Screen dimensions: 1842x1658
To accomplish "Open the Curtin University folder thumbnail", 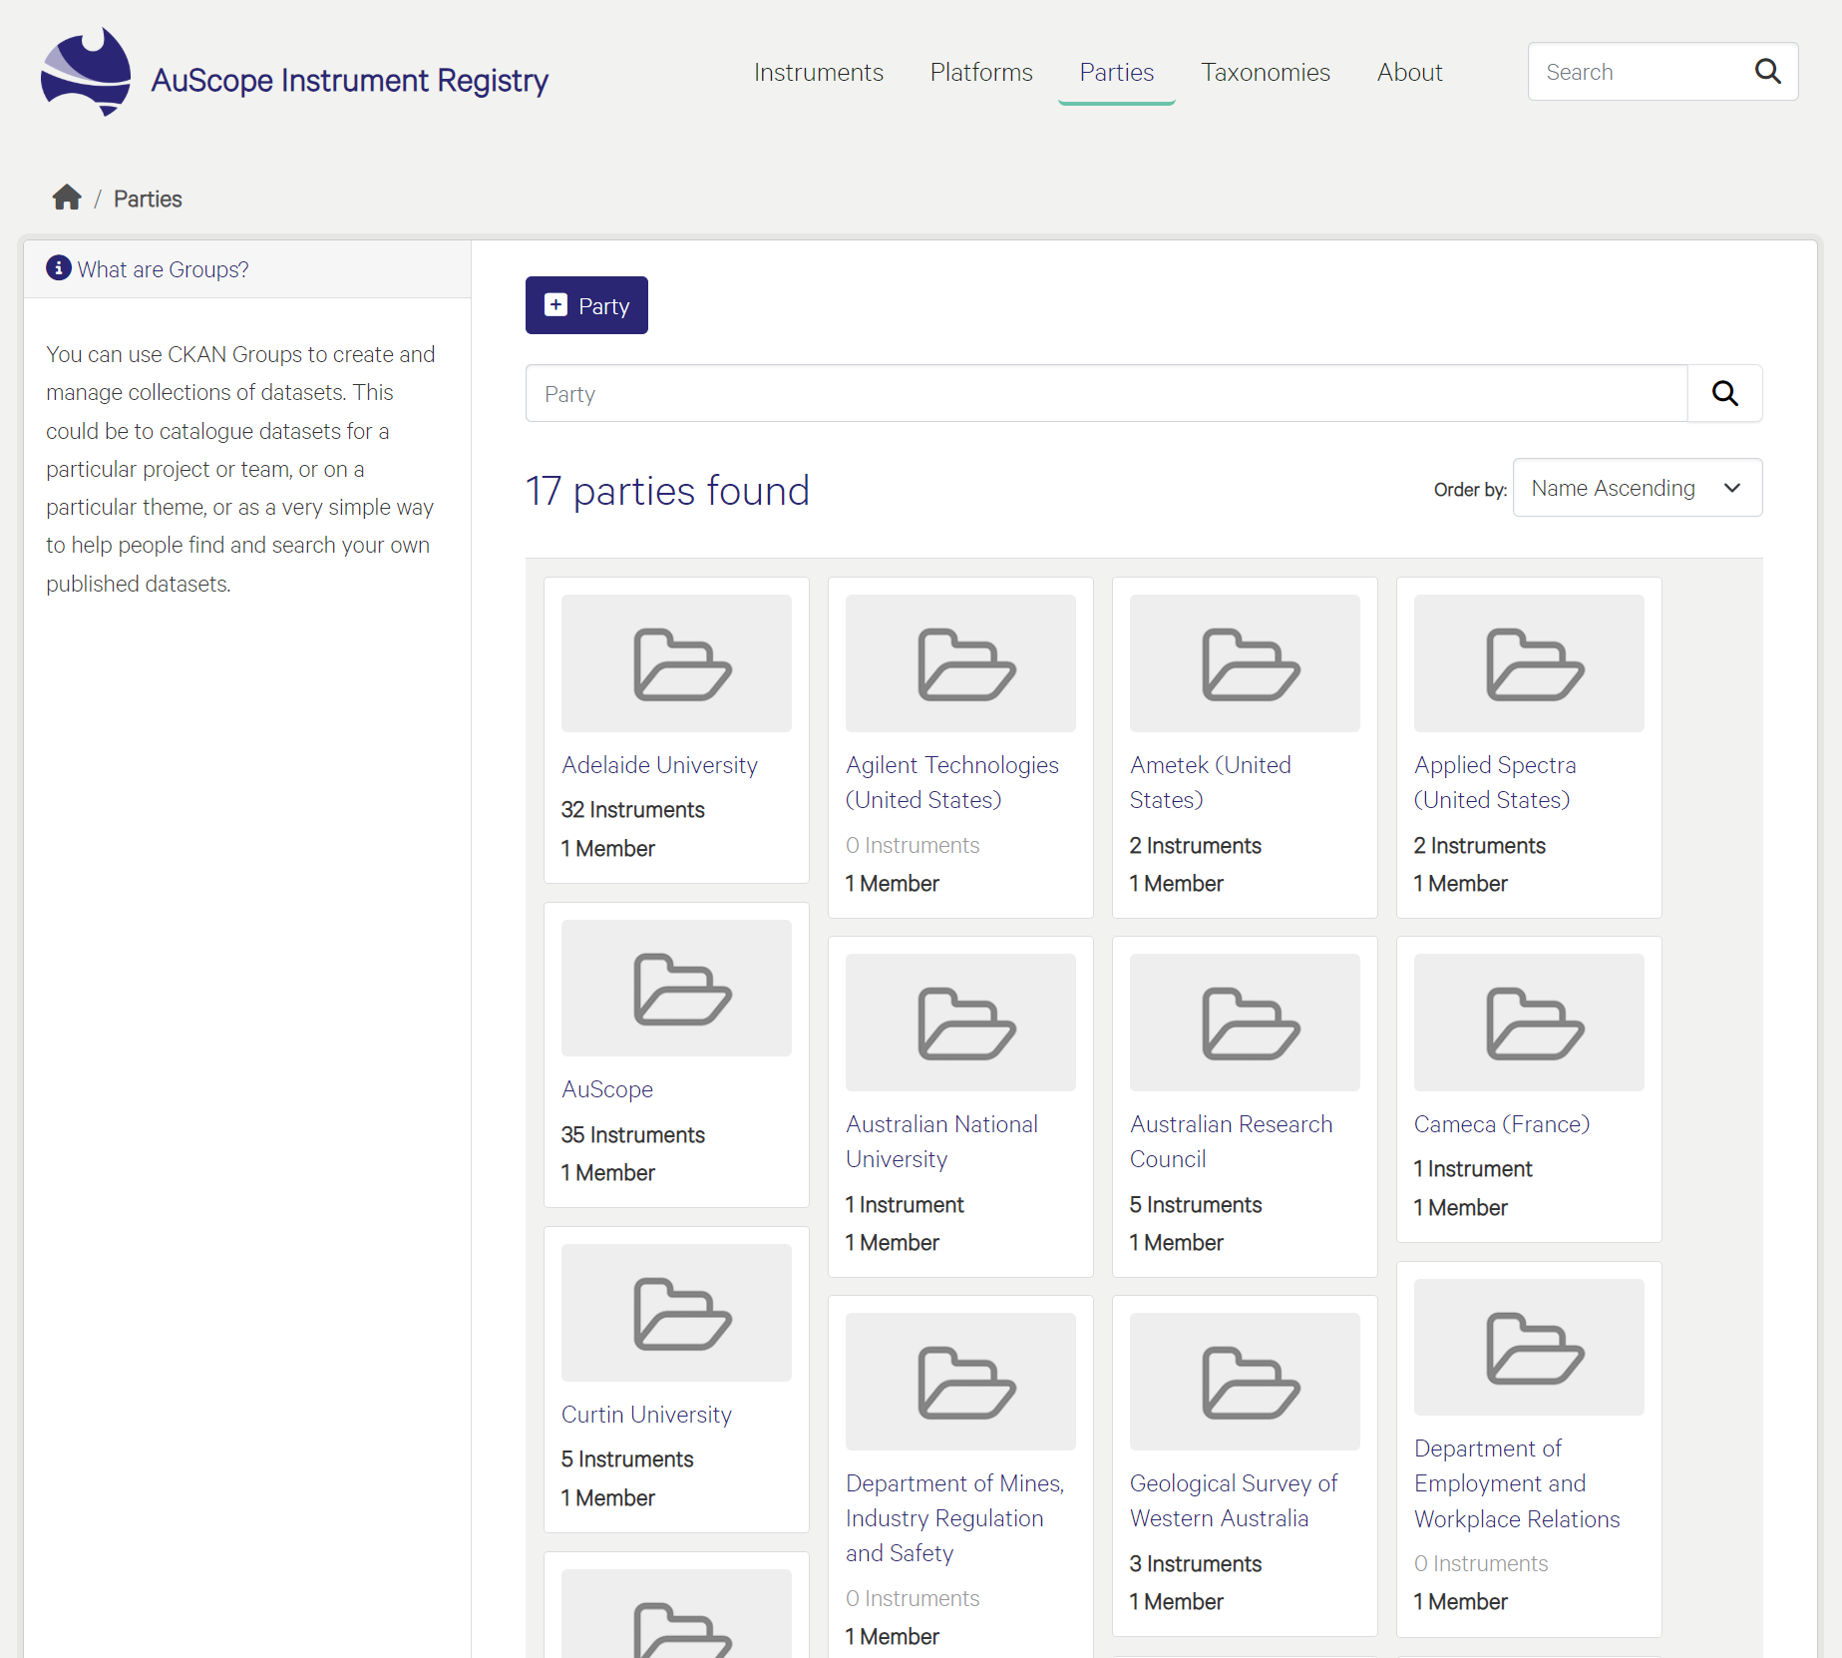I will coord(676,1313).
